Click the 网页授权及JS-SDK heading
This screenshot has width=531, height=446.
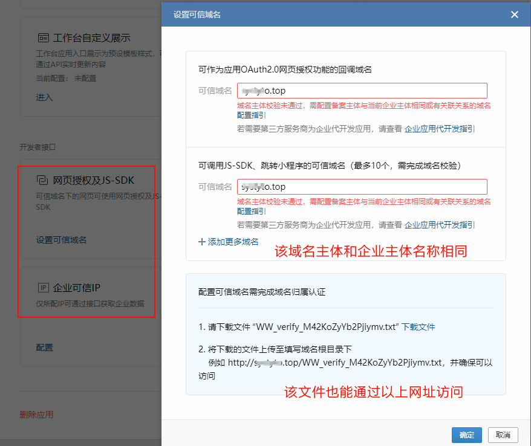tap(94, 180)
